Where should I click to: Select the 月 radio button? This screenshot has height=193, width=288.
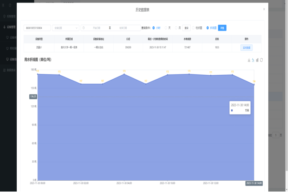coord(176,28)
